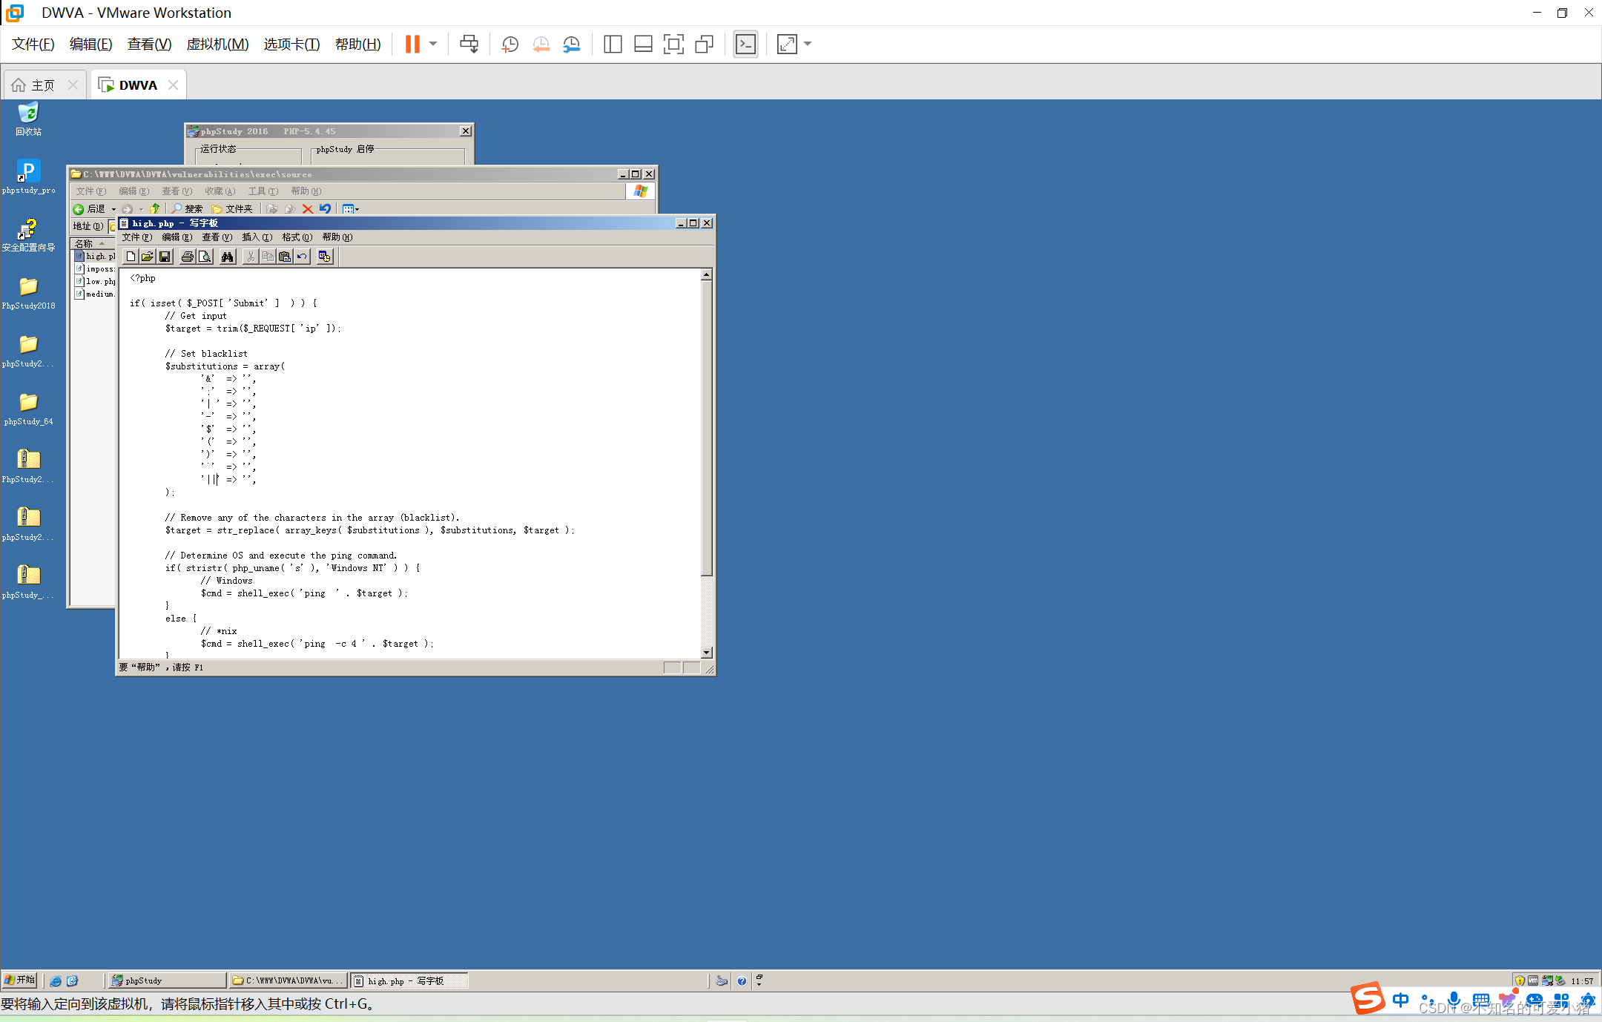The width and height of the screenshot is (1602, 1022).
Task: Click the Open file icon in WordPad
Action: point(148,257)
